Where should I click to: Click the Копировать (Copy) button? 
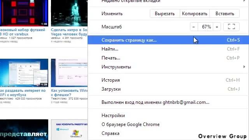[x=195, y=14]
